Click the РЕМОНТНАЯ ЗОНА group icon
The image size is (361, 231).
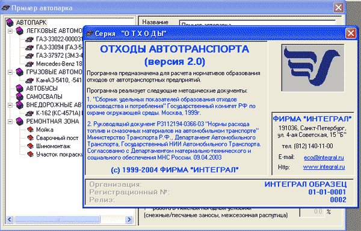point(20,121)
